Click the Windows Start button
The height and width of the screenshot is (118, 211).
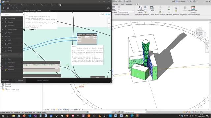(x=2, y=116)
